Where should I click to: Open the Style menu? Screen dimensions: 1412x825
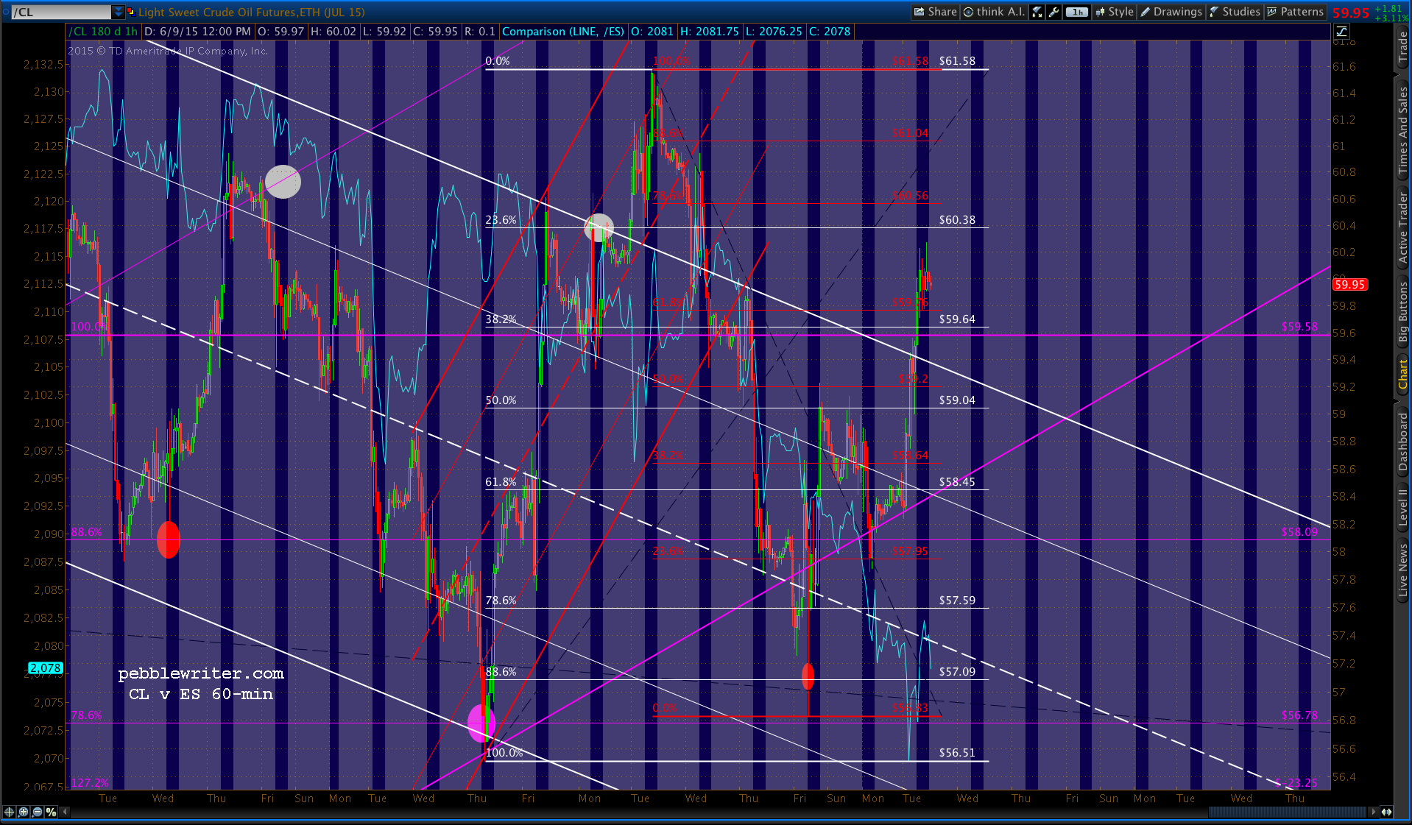1115,12
